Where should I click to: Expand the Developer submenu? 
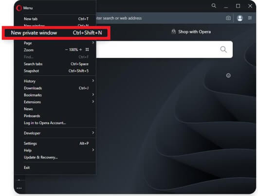[x=59, y=133]
